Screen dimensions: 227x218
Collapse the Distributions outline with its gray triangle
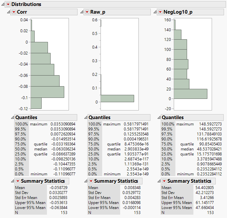3,4
